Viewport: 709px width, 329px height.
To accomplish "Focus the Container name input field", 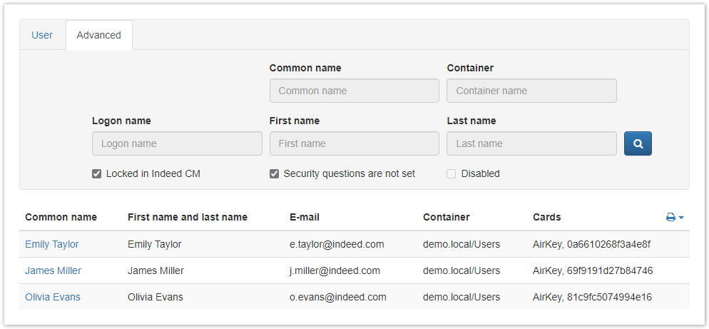I will point(531,91).
